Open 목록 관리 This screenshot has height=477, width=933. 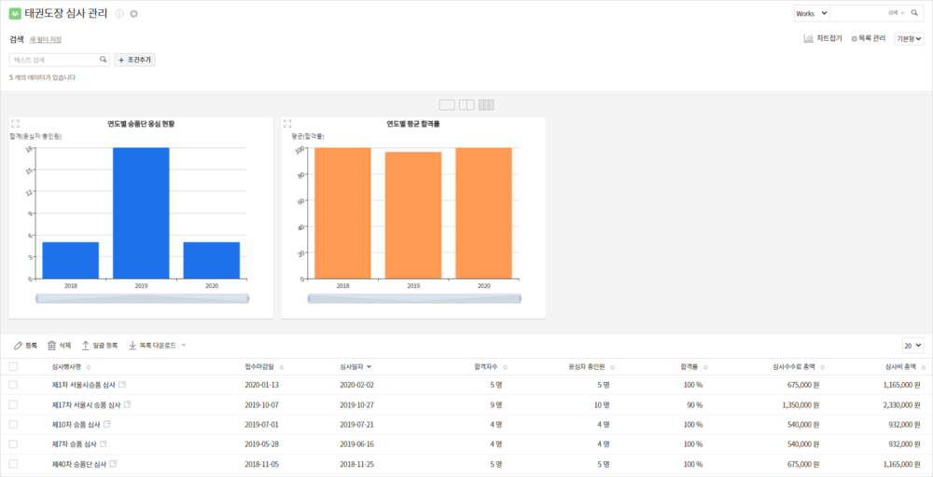click(869, 38)
